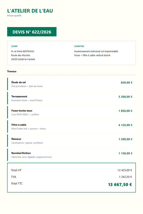Select the Réseaux line item
The height and width of the screenshot is (214, 143).
pos(71,141)
